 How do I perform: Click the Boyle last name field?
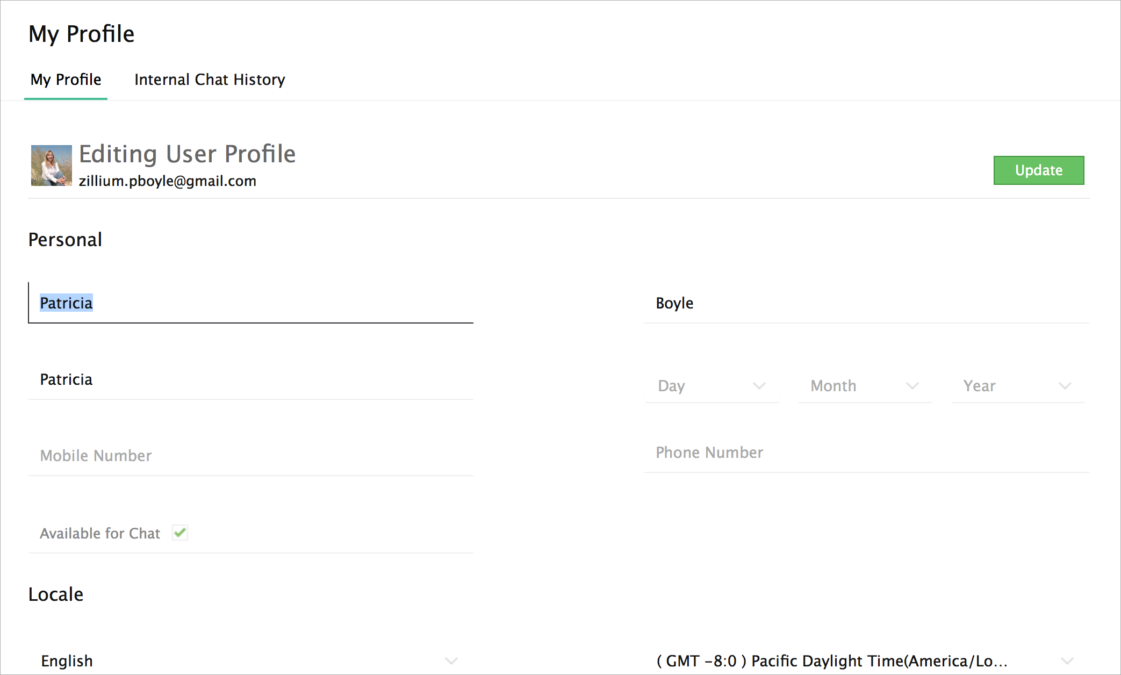pyautogui.click(x=865, y=303)
